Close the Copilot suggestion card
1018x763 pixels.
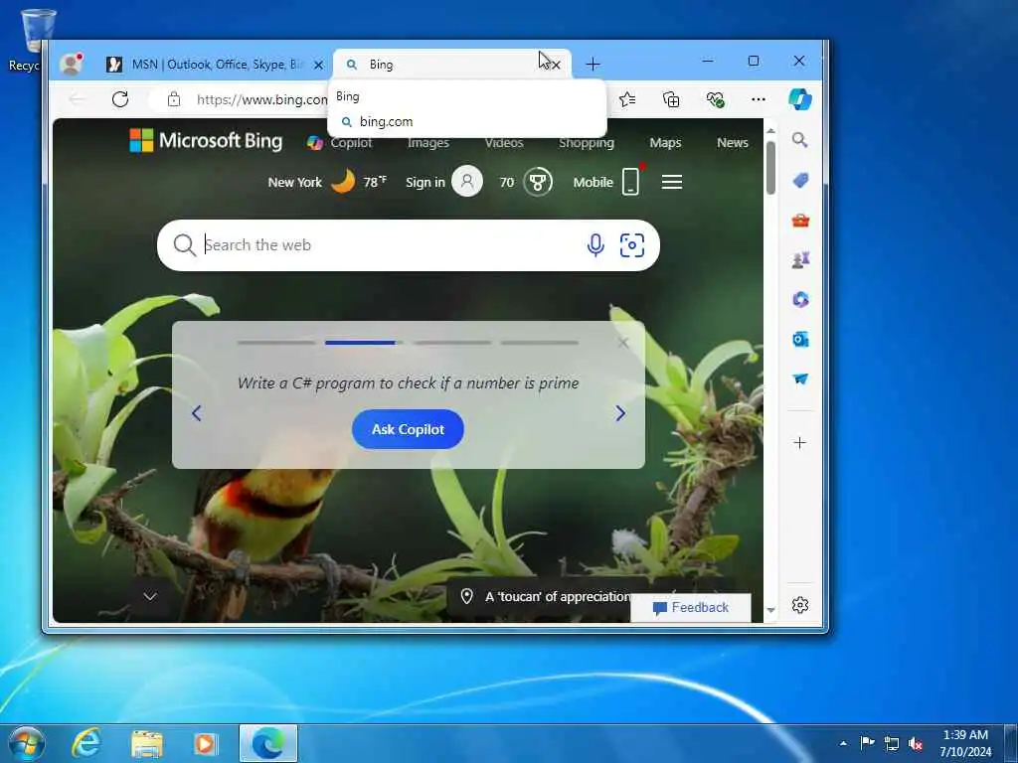622,343
